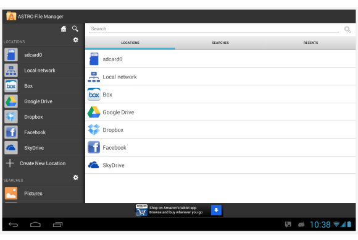Image resolution: width=358 pixels, height=240 pixels.
Task: Tap the blue download arrow on ad
Action: 216,210
